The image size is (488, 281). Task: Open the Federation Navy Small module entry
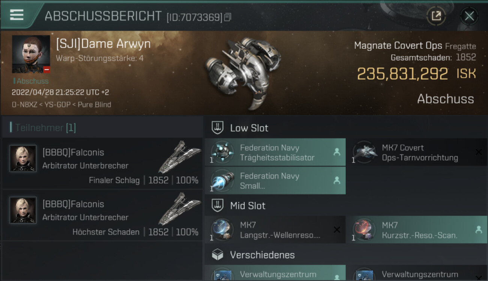[275, 181]
